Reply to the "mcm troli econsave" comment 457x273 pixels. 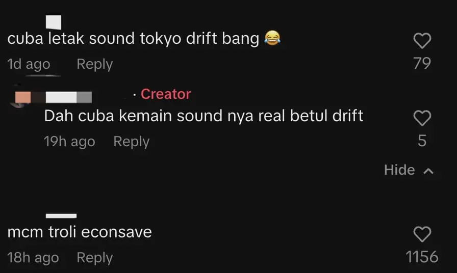coord(94,258)
